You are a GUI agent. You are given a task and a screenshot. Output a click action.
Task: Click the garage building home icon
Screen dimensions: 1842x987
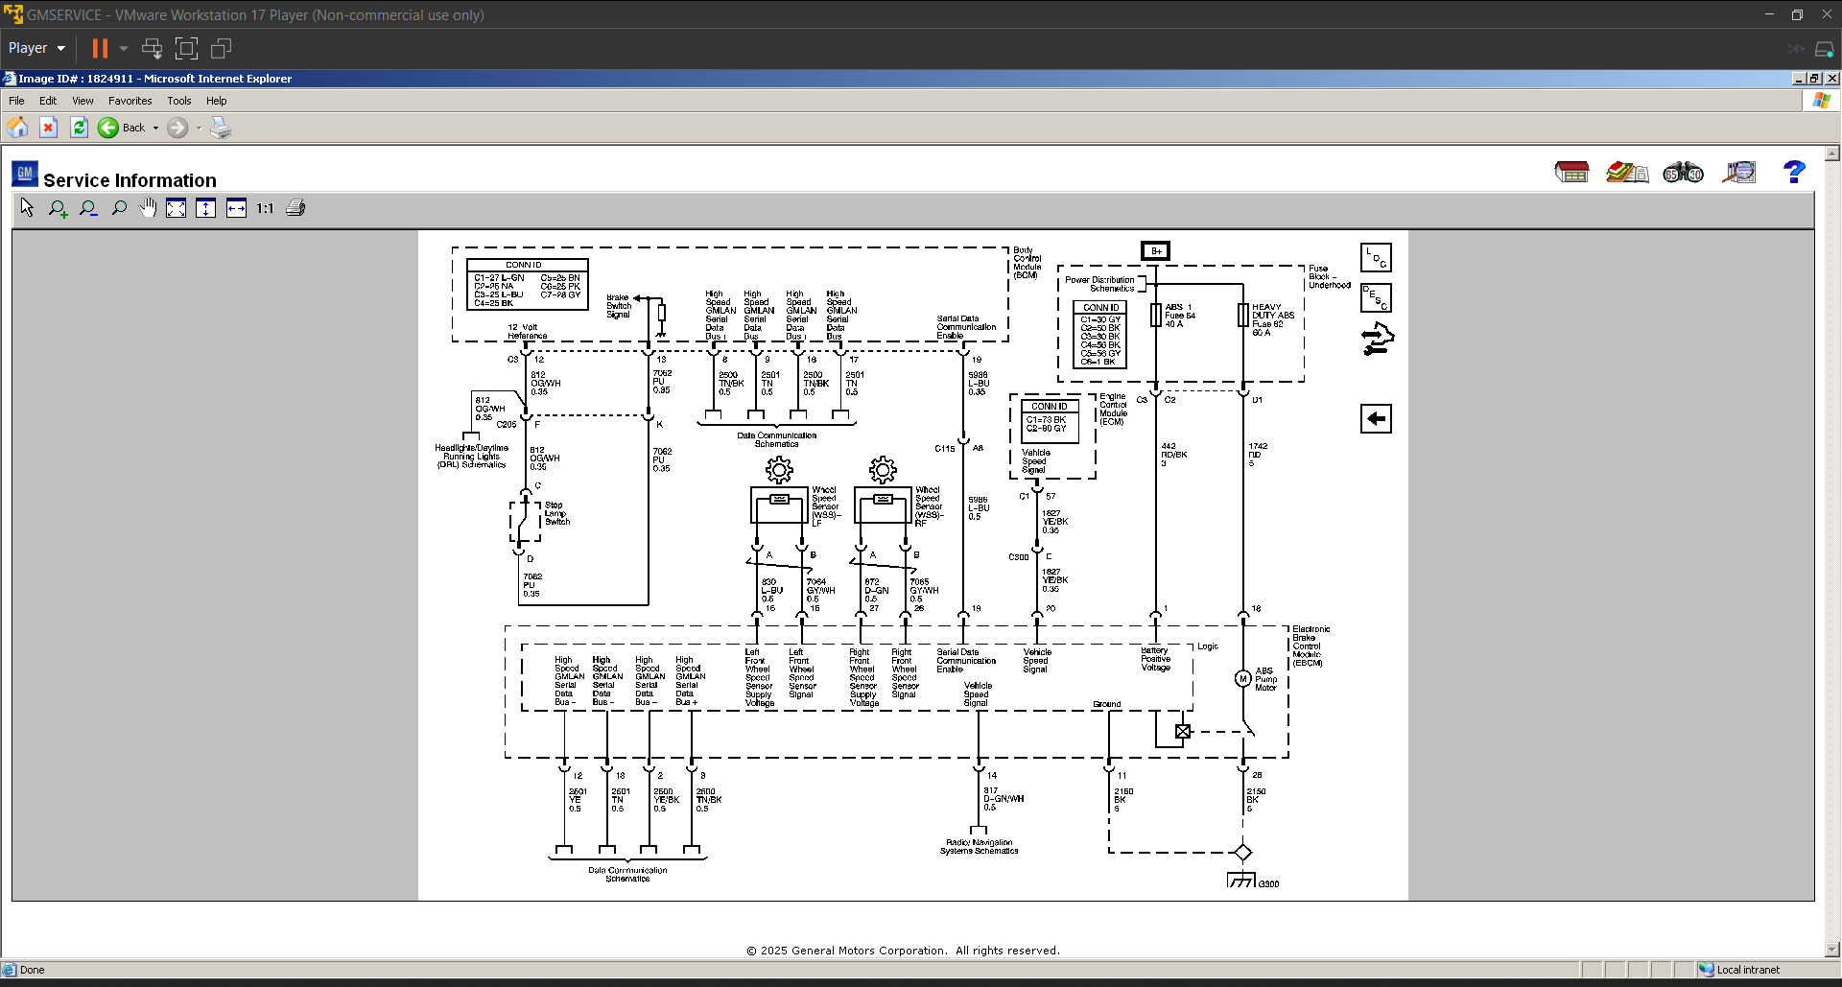[1571, 173]
